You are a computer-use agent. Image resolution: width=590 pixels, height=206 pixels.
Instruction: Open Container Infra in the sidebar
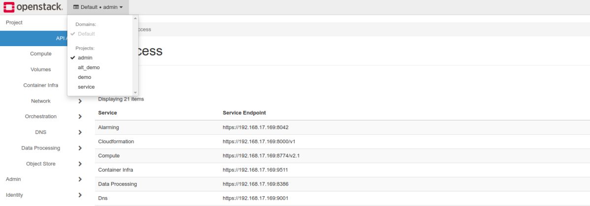(x=41, y=85)
